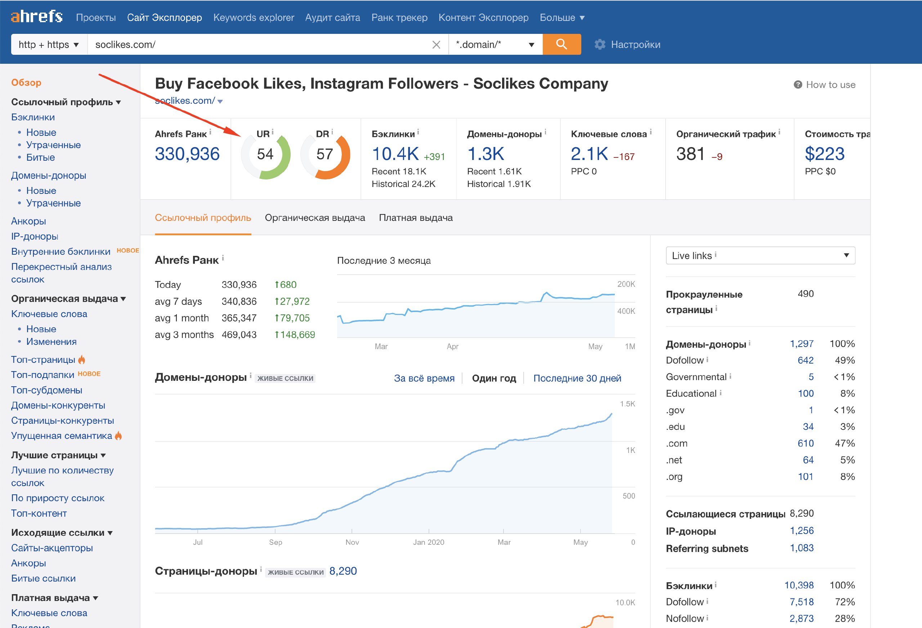
Task: Click the 1,256 IP-доноры count
Action: pyautogui.click(x=801, y=530)
